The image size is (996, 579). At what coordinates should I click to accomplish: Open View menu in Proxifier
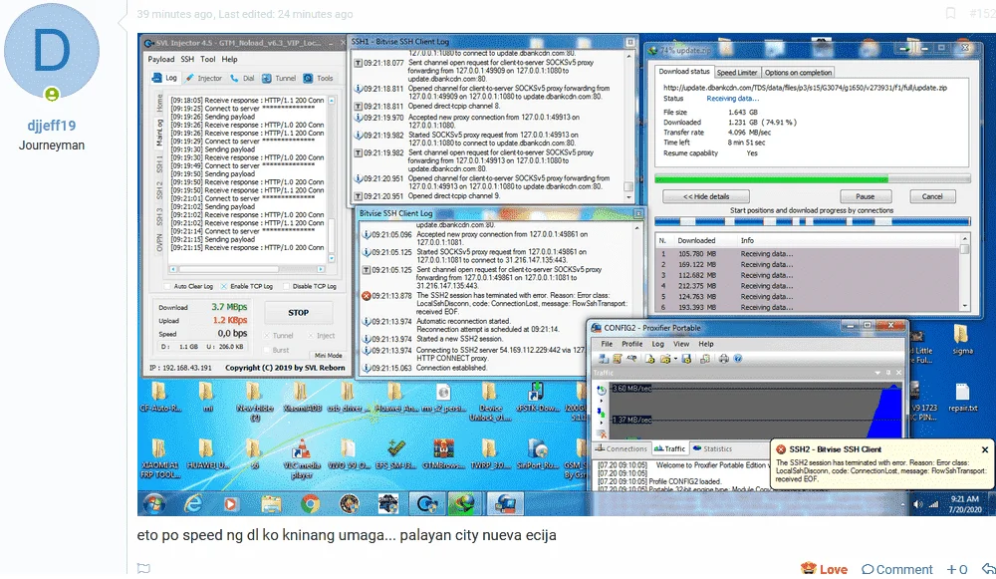click(681, 344)
